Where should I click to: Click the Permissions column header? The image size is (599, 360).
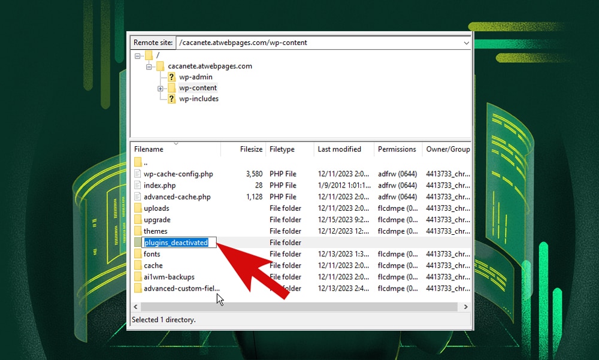pyautogui.click(x=397, y=149)
